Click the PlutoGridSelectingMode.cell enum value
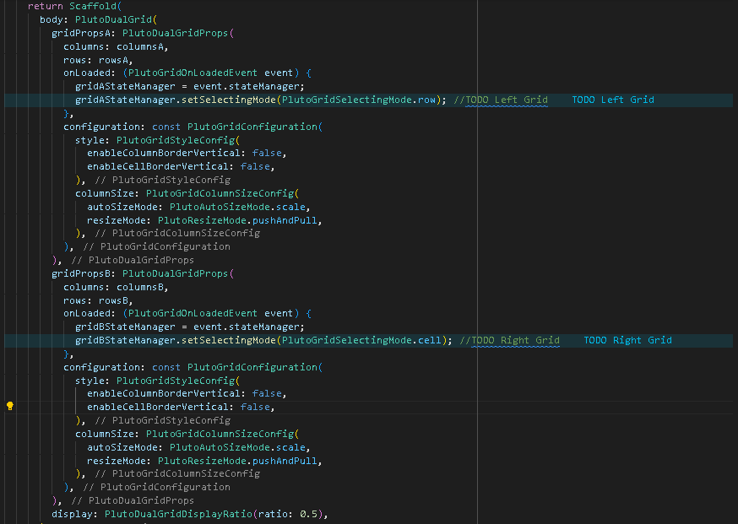The image size is (738, 524). [365, 339]
